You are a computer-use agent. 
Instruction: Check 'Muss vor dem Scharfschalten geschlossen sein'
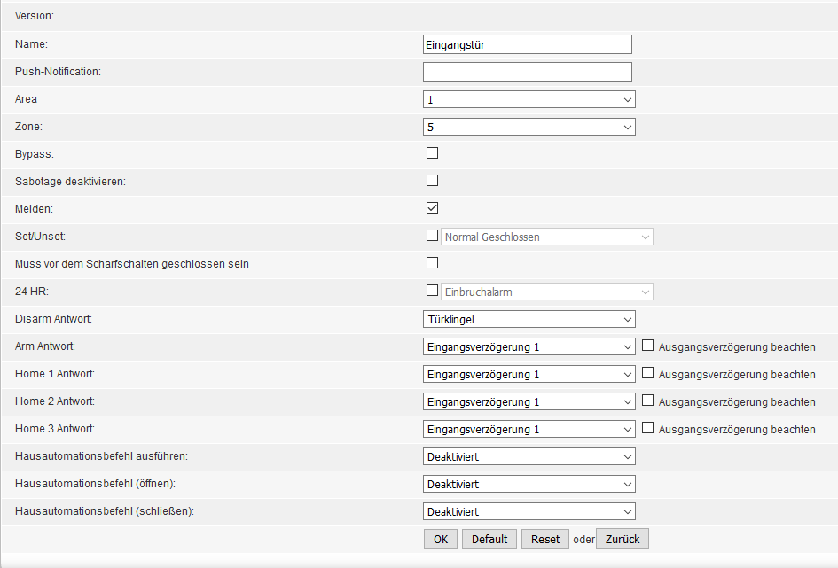click(433, 263)
